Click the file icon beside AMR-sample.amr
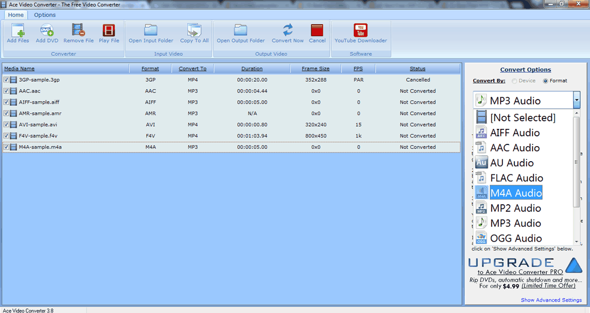 (x=14, y=113)
